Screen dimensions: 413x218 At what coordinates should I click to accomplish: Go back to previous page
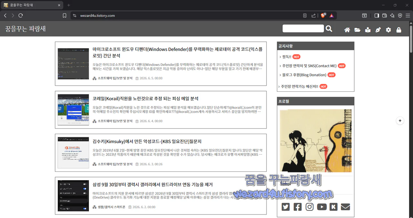pos(5,16)
